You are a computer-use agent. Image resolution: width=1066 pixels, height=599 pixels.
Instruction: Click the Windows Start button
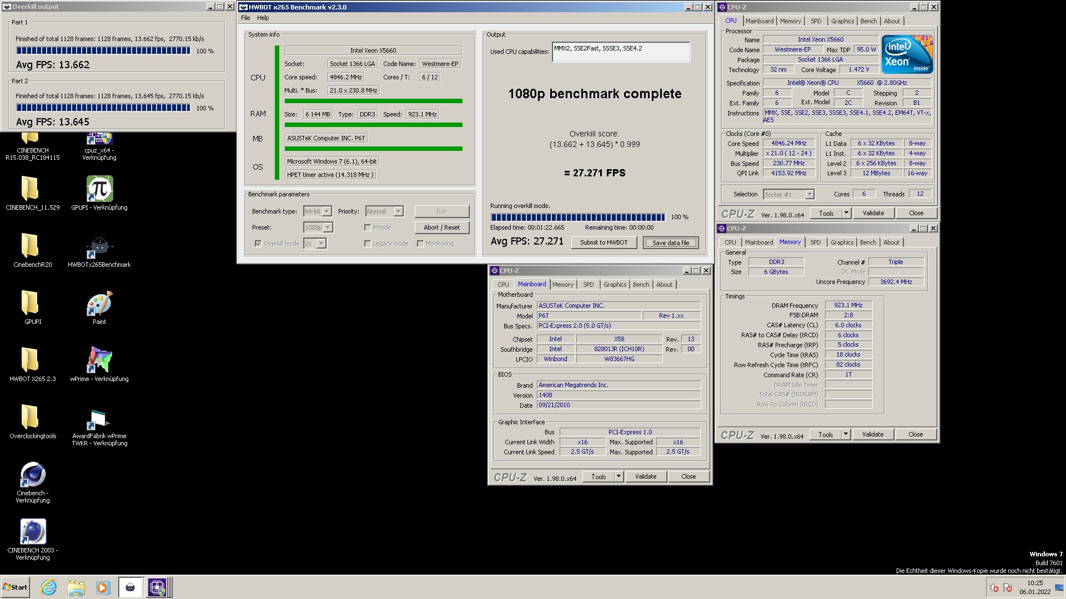tap(15, 587)
